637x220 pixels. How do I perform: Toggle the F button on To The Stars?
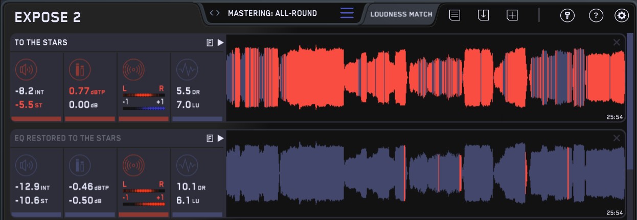210,43
